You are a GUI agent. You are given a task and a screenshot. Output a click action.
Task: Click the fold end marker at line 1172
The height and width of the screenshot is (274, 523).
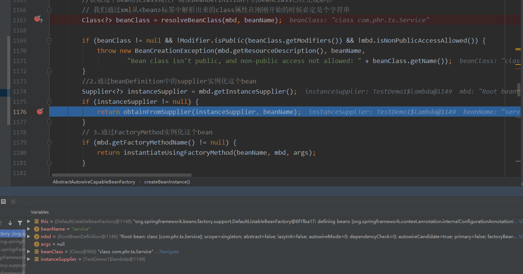click(x=49, y=71)
